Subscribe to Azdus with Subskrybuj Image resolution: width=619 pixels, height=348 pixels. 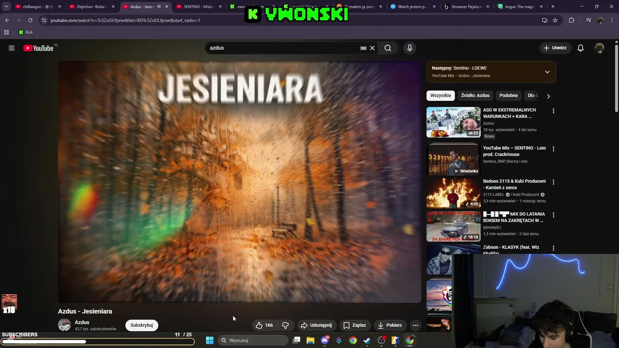click(142, 325)
